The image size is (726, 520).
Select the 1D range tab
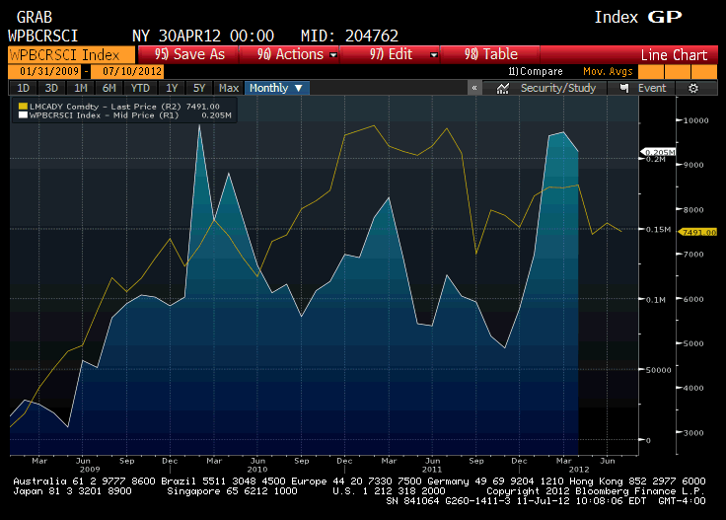click(x=23, y=88)
